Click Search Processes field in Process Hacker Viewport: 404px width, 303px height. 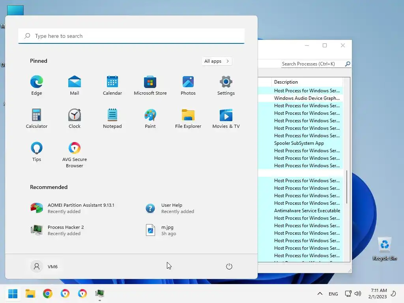click(x=313, y=64)
